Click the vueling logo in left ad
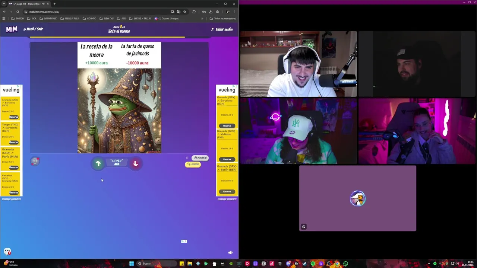 click(11, 90)
